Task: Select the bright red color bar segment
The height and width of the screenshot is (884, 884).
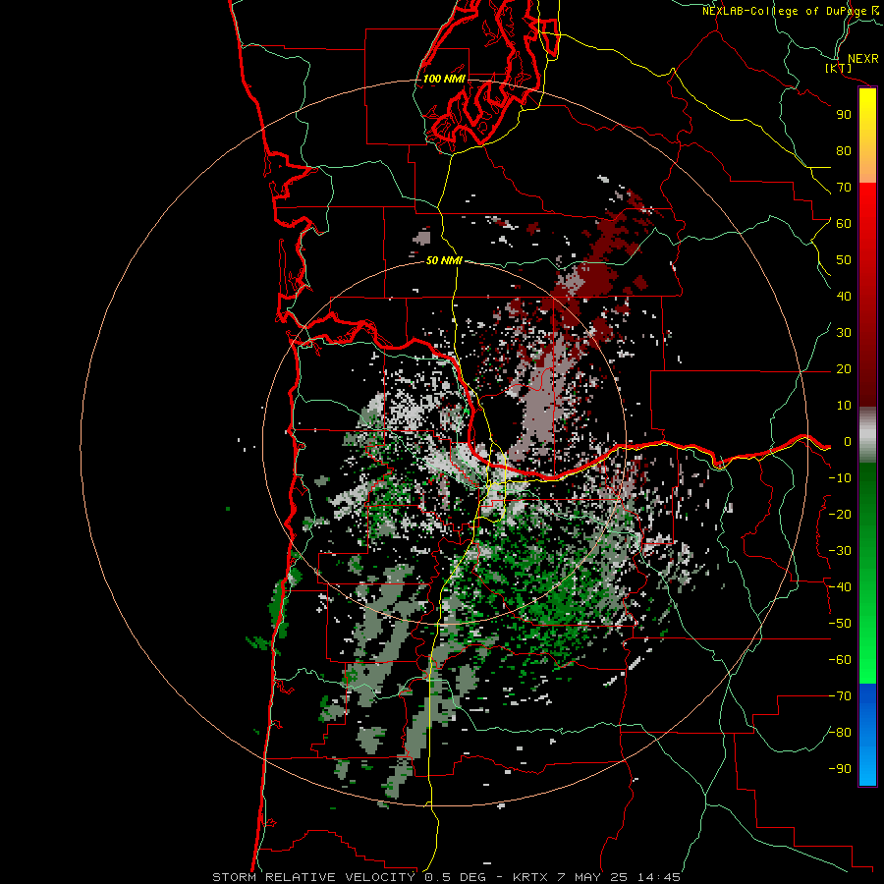Action: [x=867, y=237]
